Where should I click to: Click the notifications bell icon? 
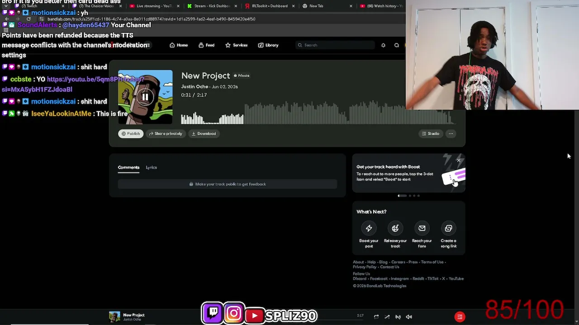[x=383, y=45]
